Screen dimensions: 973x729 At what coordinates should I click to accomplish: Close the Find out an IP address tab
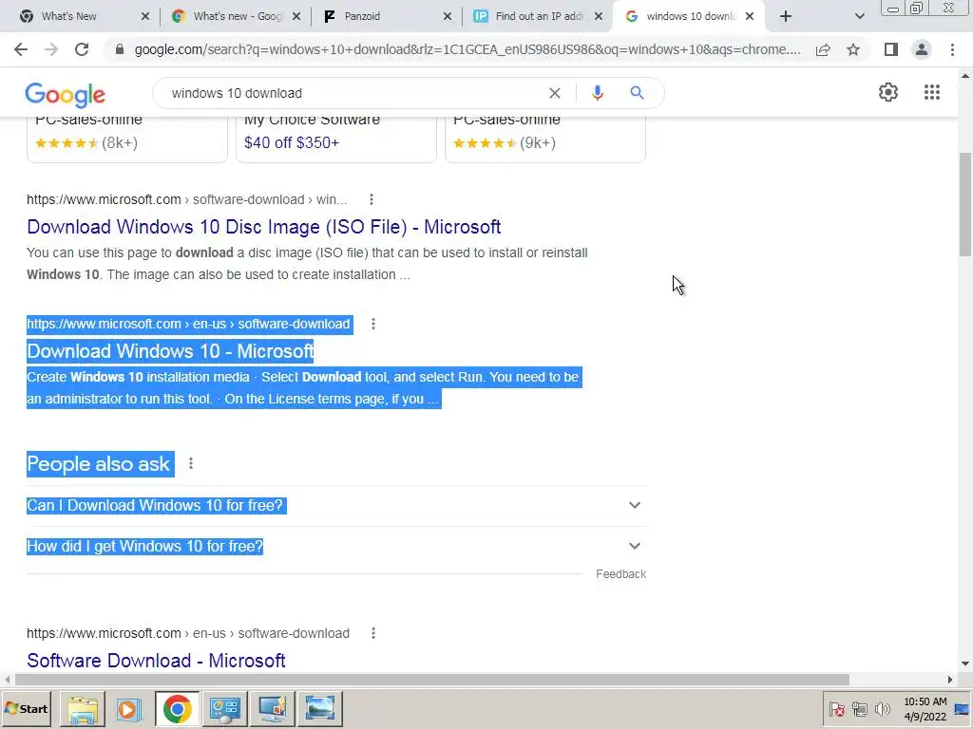(599, 16)
